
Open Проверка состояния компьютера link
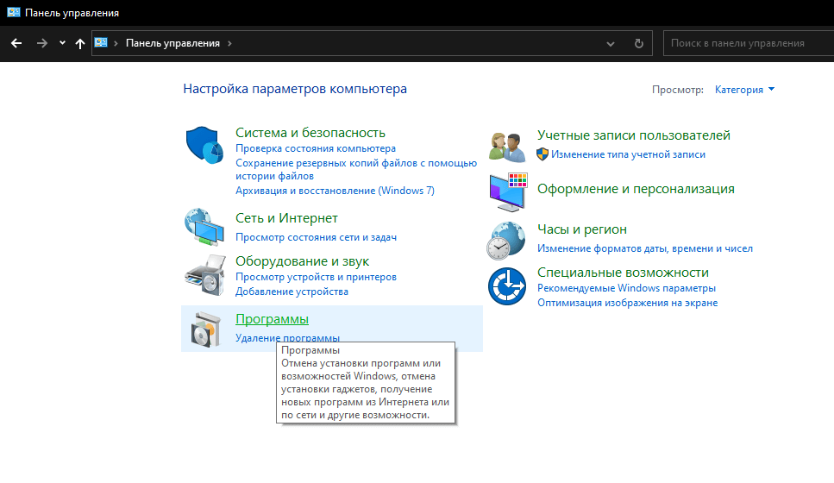point(316,148)
